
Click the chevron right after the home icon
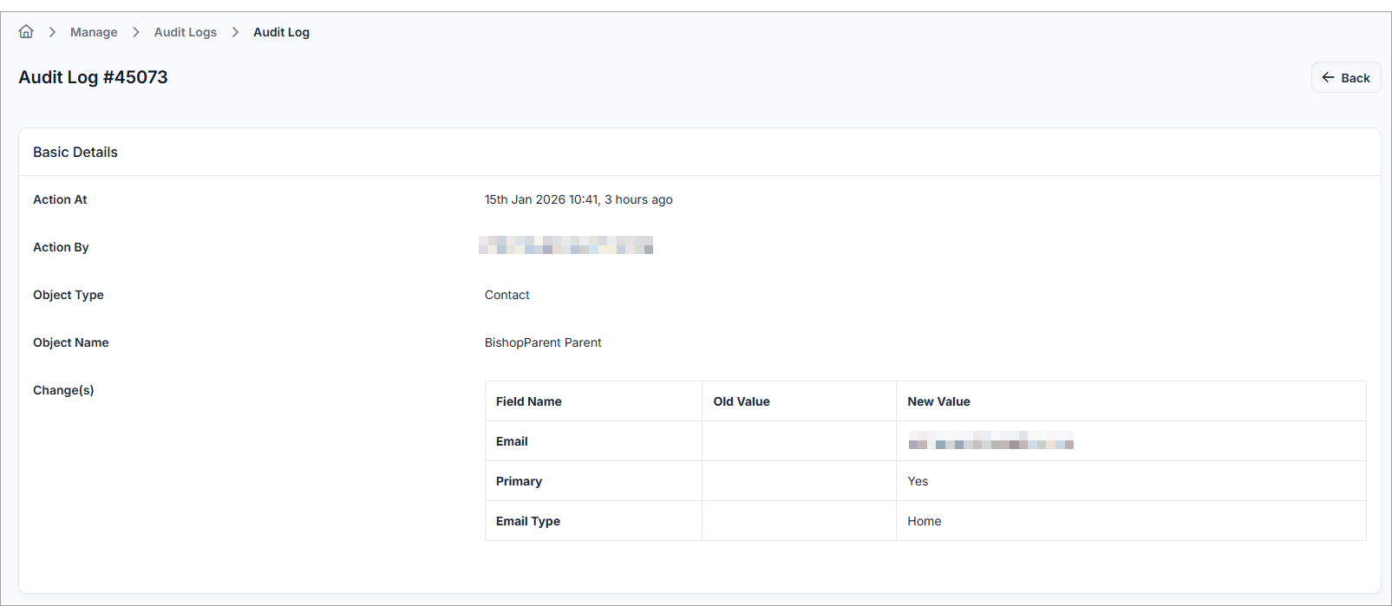point(52,32)
